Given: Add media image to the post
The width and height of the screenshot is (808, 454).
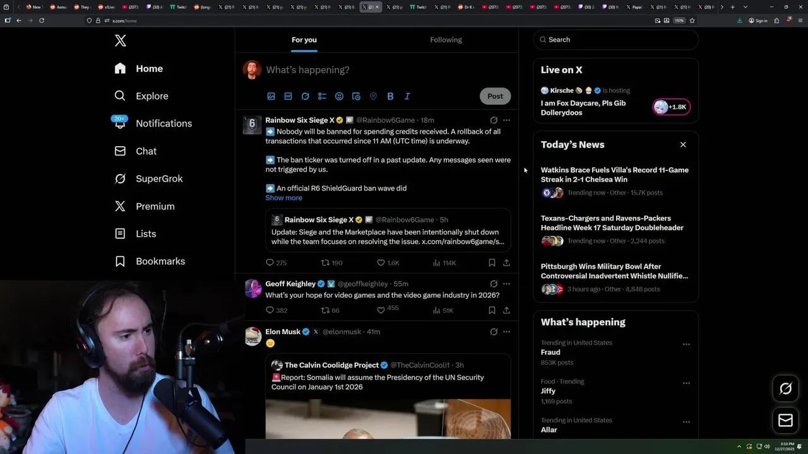Looking at the screenshot, I should [x=271, y=96].
